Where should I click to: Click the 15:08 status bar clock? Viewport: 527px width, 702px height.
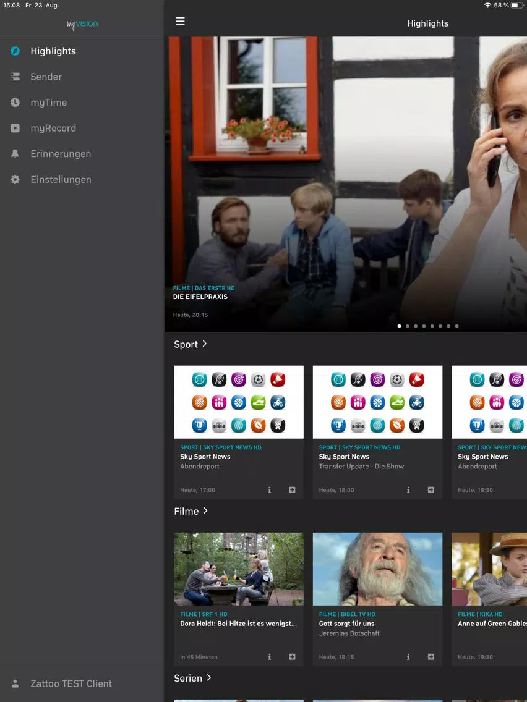(12, 5)
